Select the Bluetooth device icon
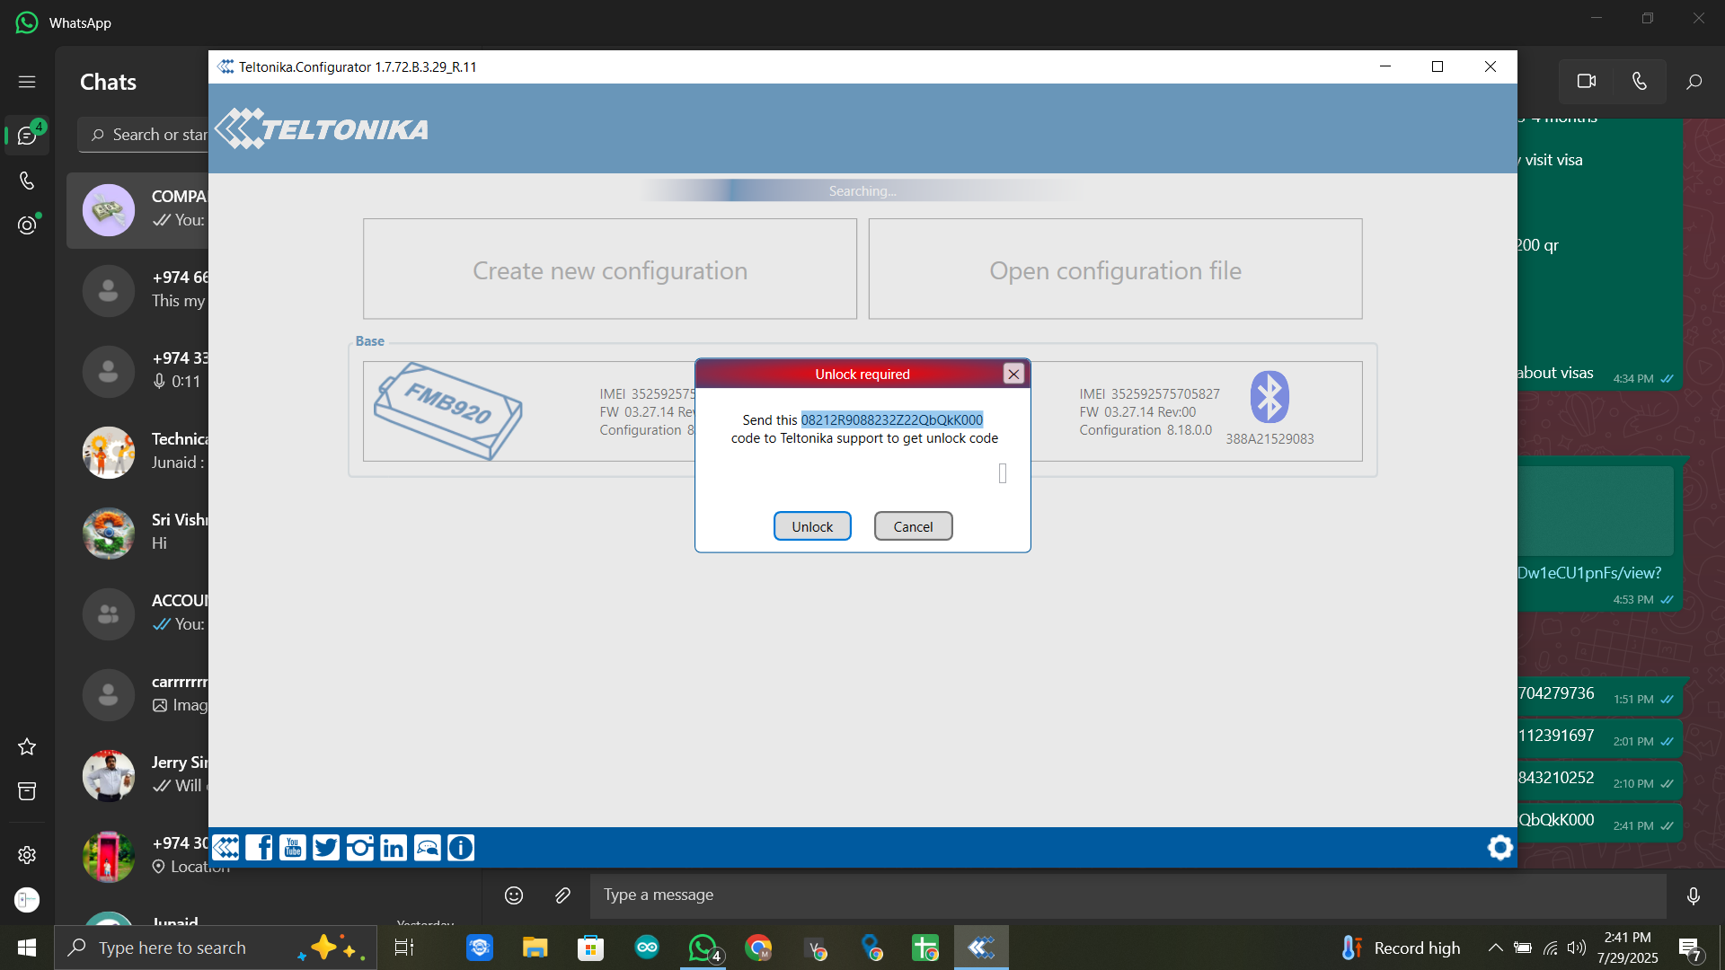This screenshot has width=1725, height=970. [1269, 397]
